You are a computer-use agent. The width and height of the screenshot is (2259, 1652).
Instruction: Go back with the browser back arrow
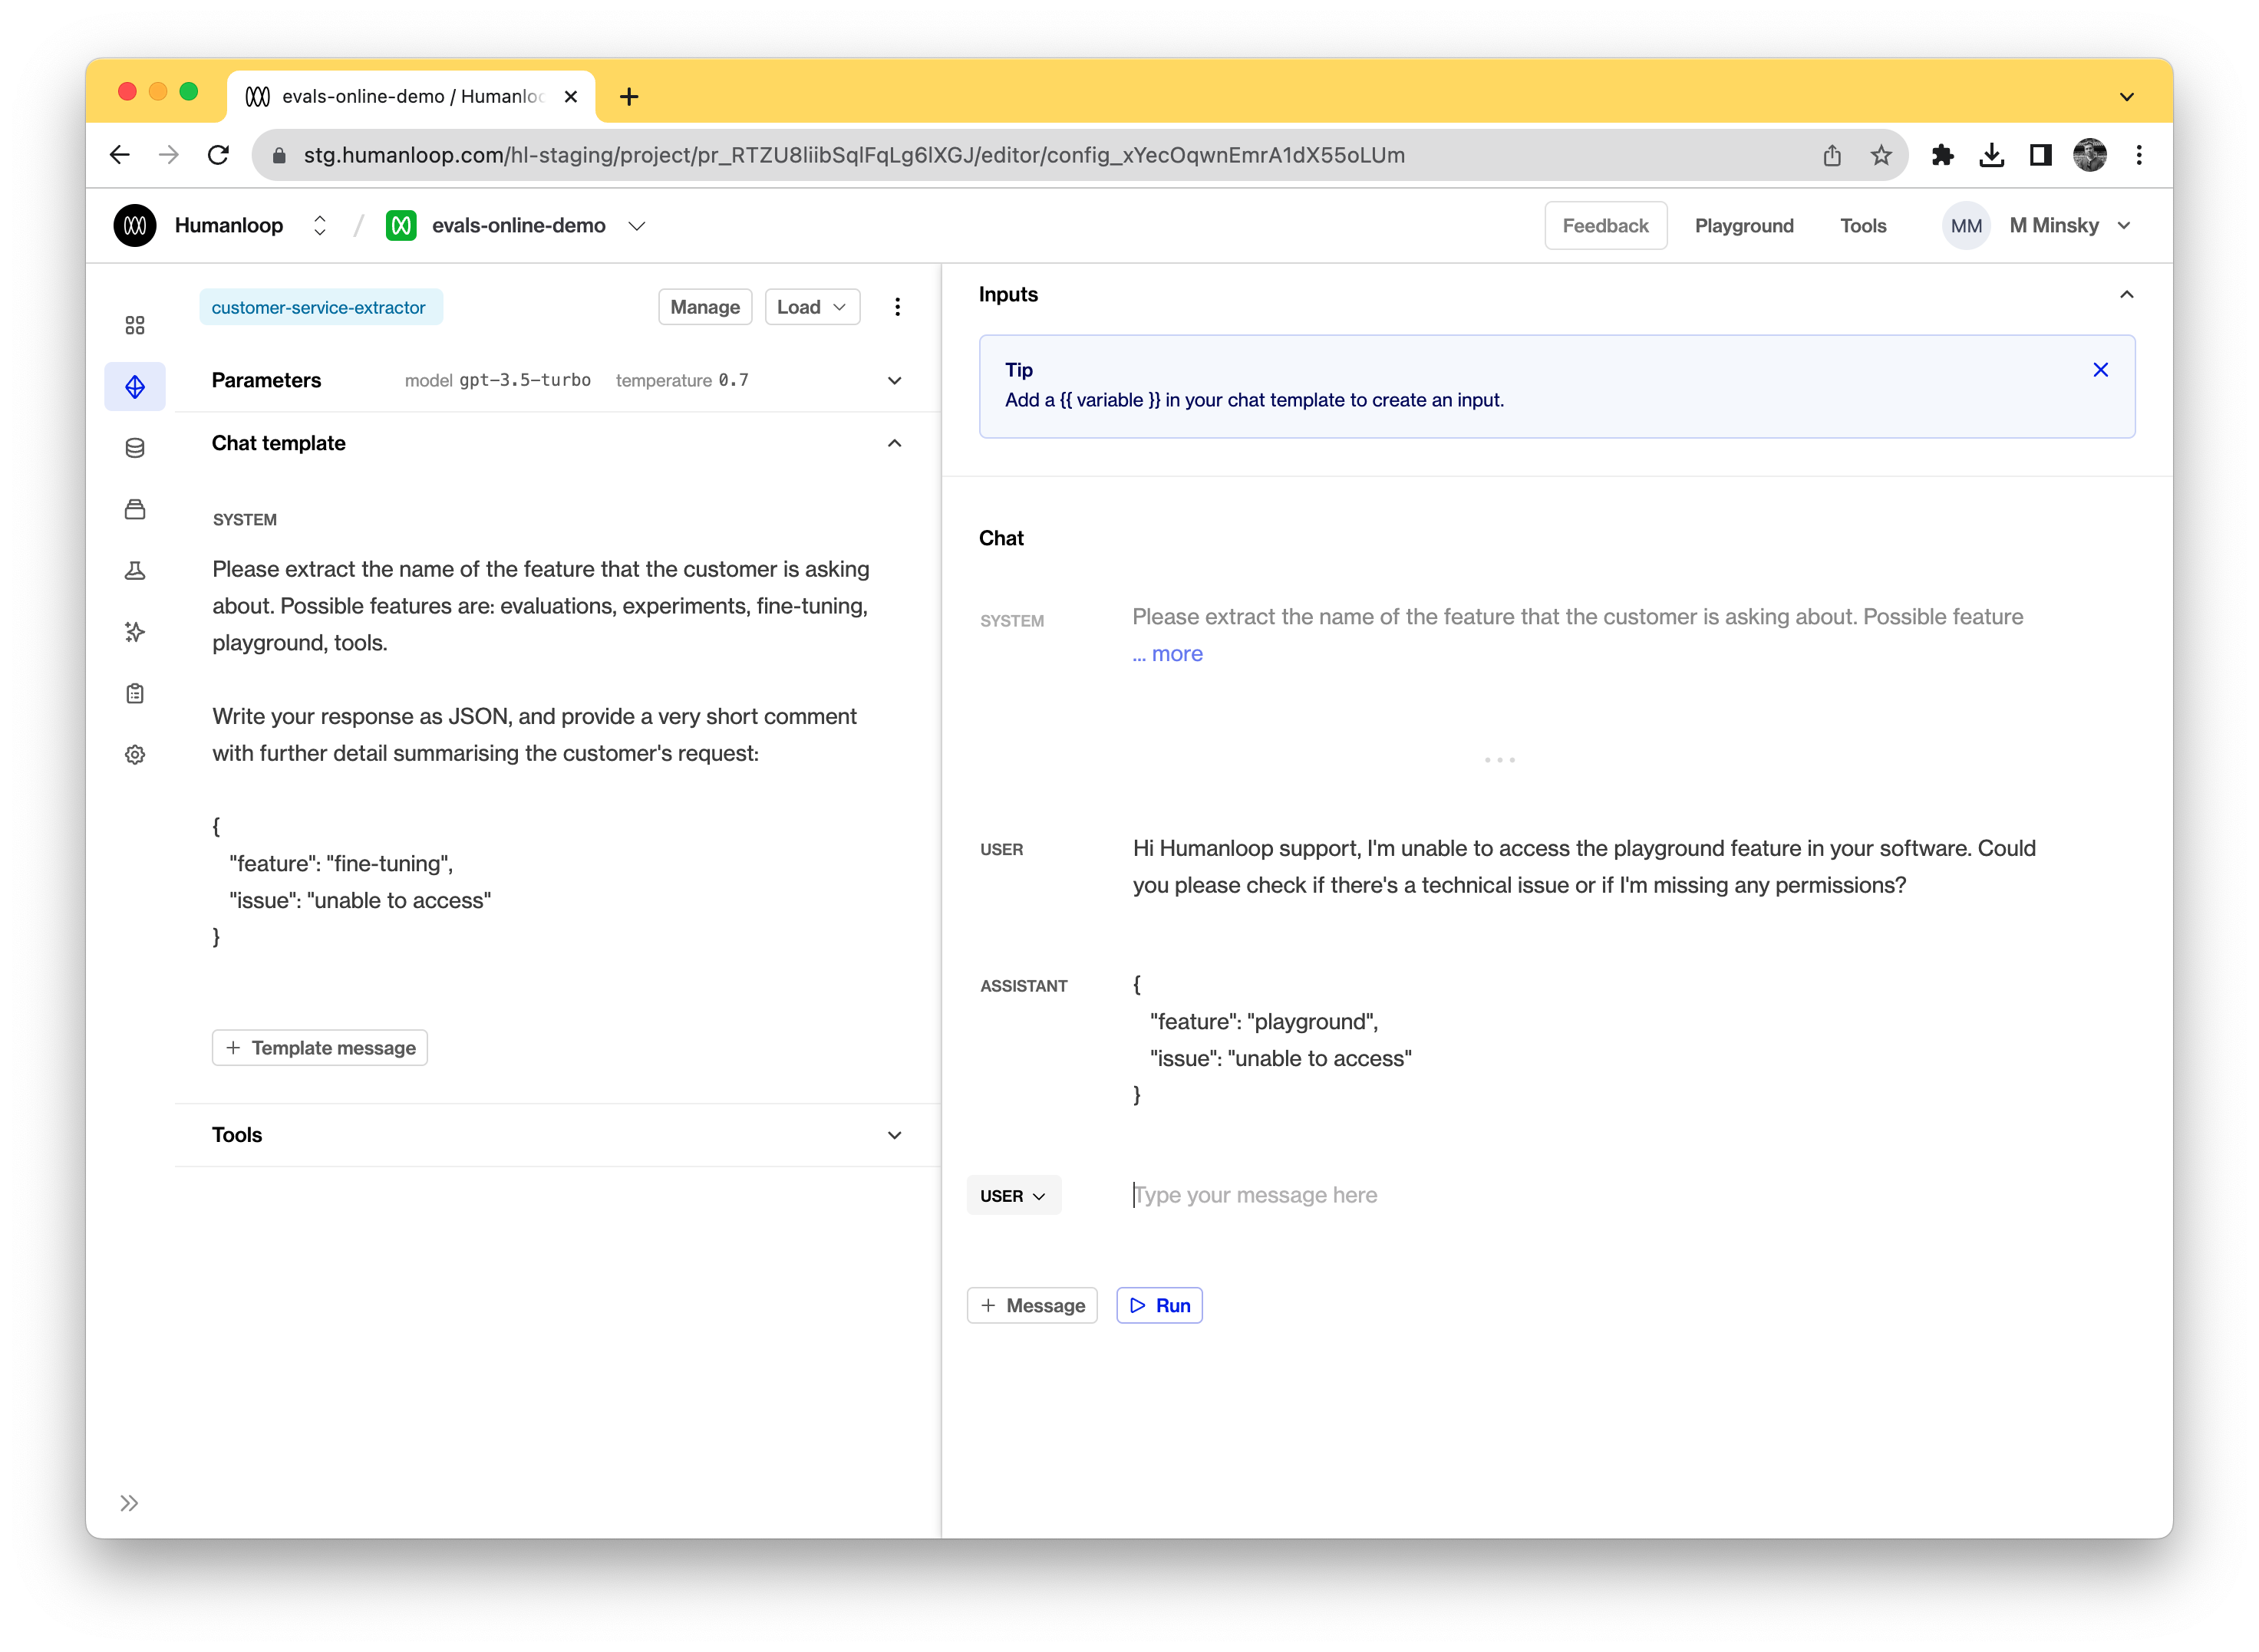tap(120, 155)
